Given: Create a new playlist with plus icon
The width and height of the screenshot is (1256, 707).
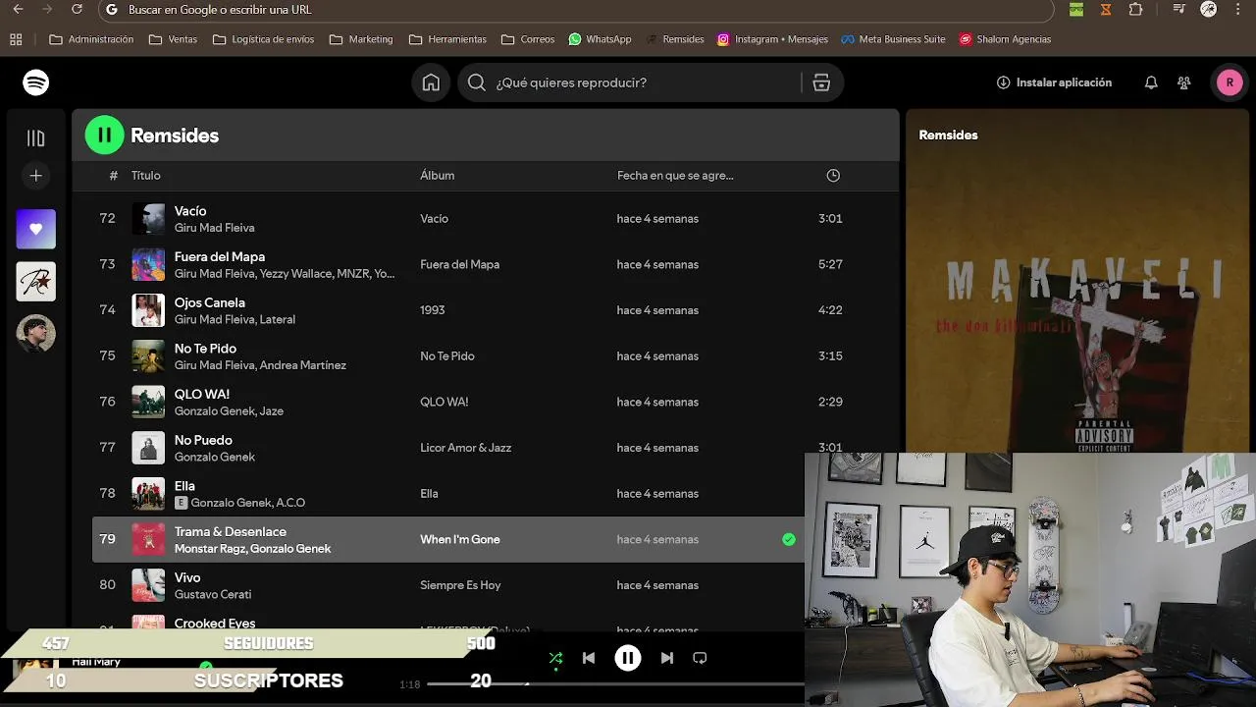Looking at the screenshot, I should pyautogui.click(x=36, y=176).
